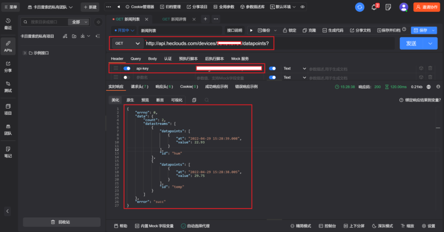
Task: Click the globe network icon in response bar
Action: [429, 87]
